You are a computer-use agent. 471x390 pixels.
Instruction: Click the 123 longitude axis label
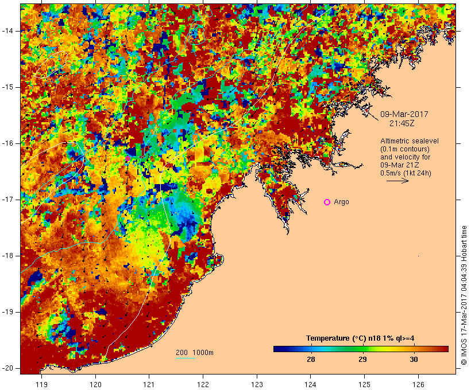(x=257, y=384)
